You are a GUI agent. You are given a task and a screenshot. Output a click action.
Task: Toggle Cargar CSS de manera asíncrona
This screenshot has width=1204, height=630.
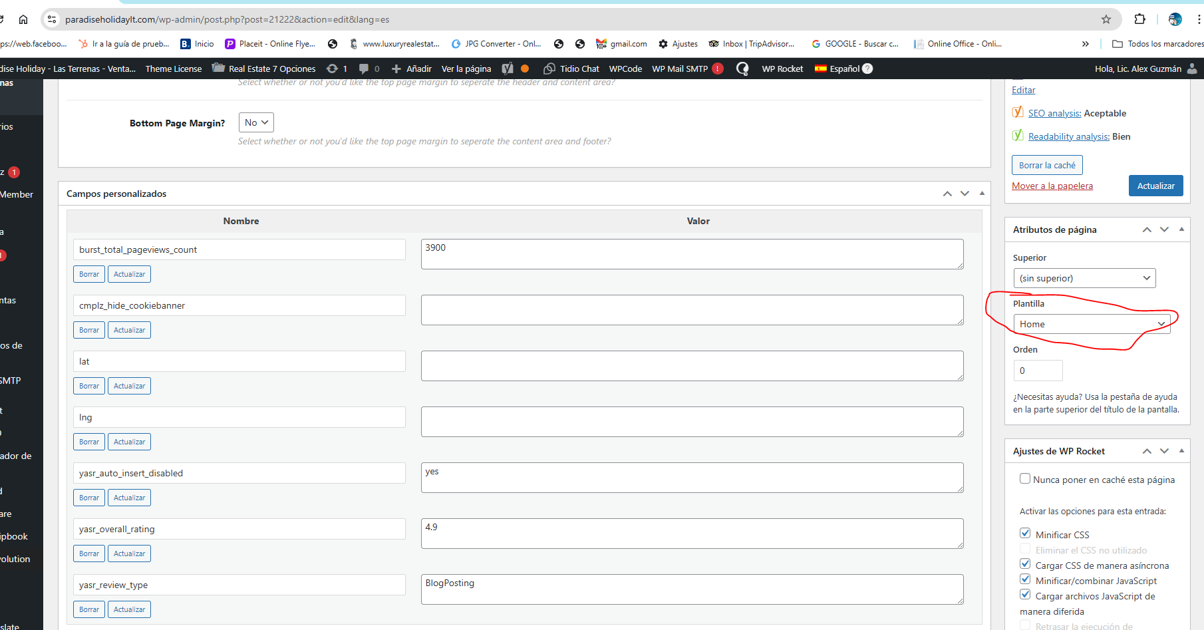1025,564
